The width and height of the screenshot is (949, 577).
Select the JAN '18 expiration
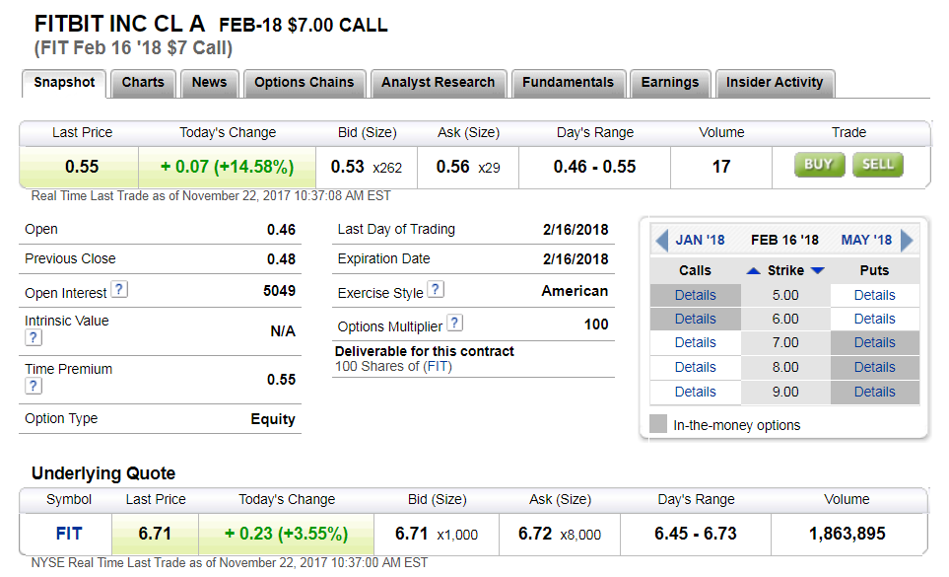700,241
